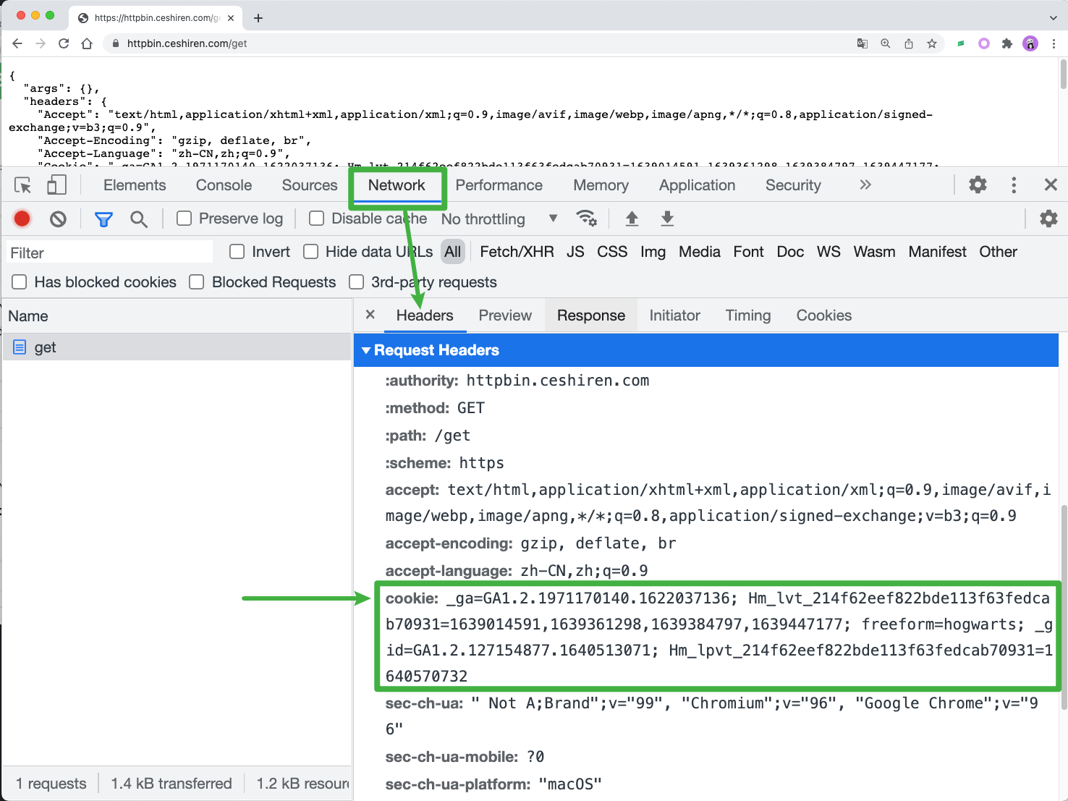Switch to the Console tab
Screen dimensions: 1068x801
tap(224, 185)
